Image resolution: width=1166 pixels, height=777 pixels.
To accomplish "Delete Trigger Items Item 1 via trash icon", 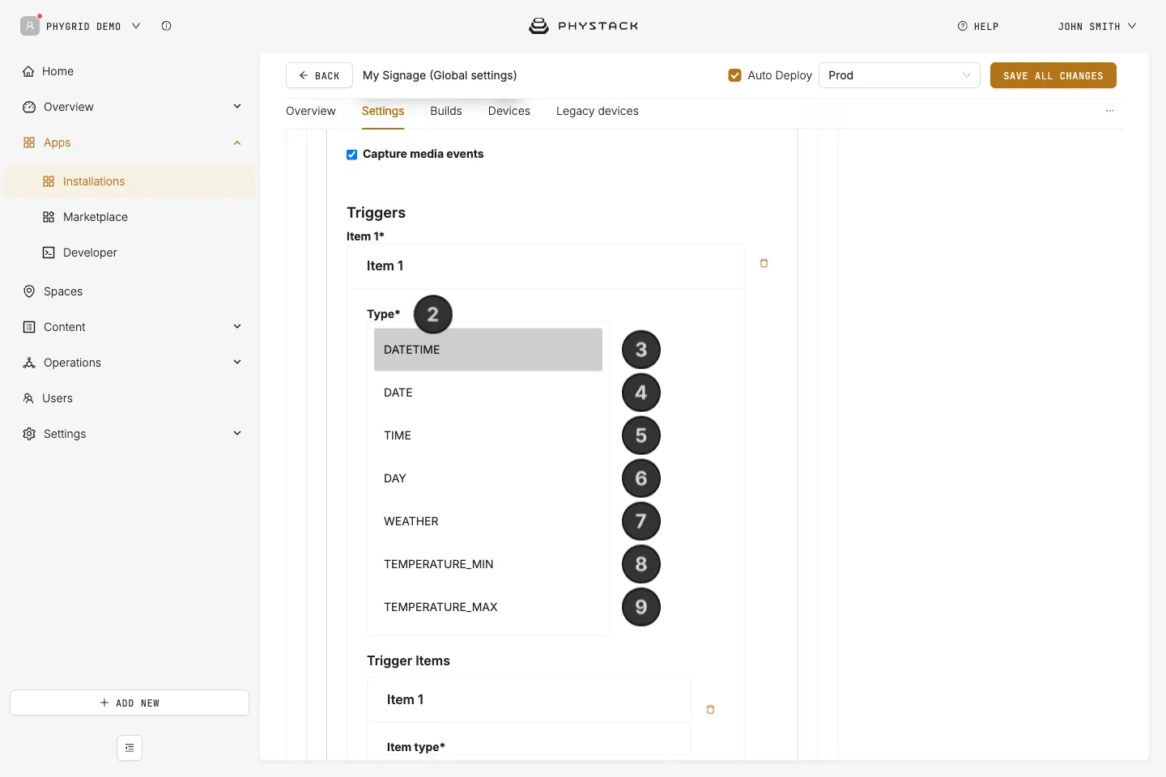I will 710,710.
